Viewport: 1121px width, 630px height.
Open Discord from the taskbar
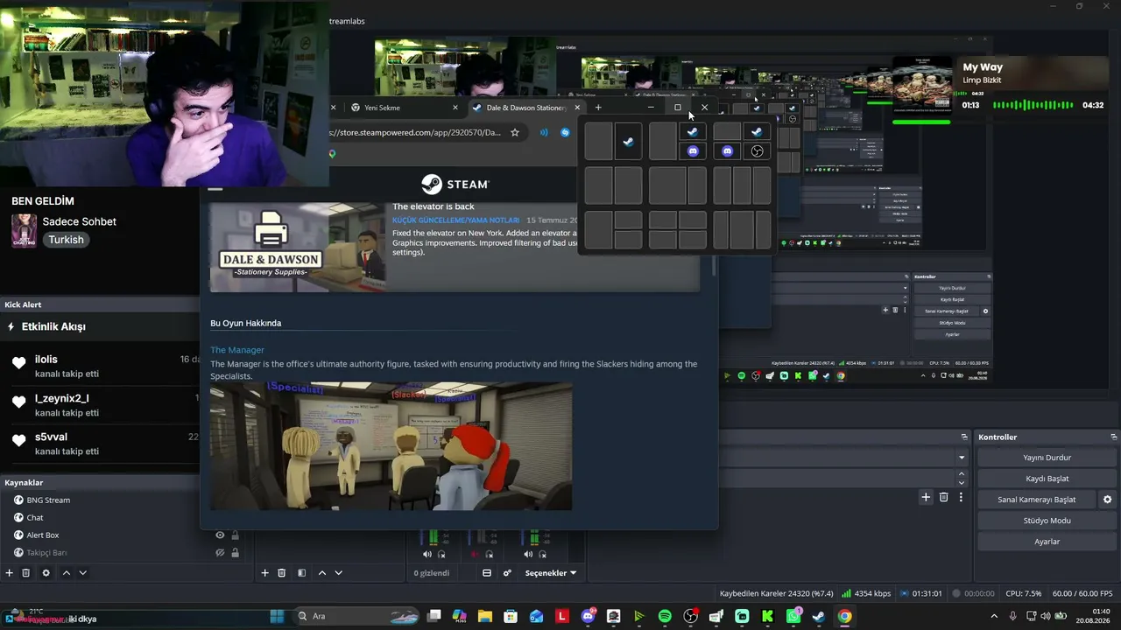588,616
